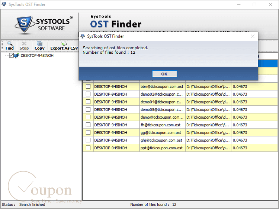
Task: Close the main OST Finder window
Action: coord(270,4)
